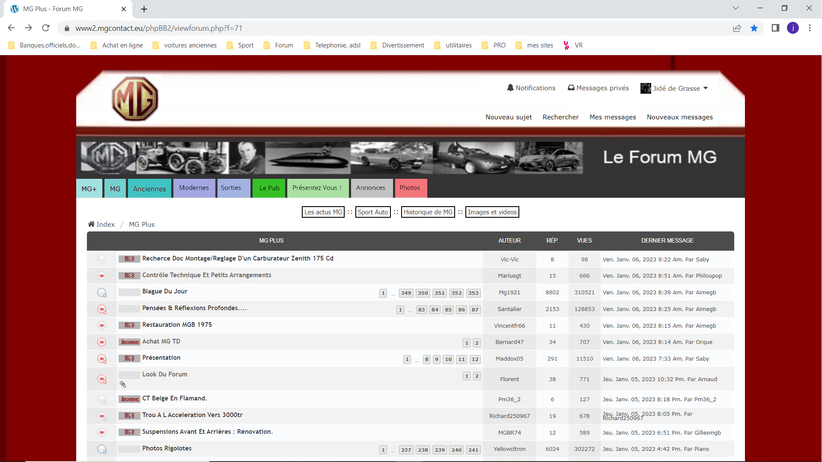
Task: Open the Forum bookmarks folder
Action: point(279,45)
